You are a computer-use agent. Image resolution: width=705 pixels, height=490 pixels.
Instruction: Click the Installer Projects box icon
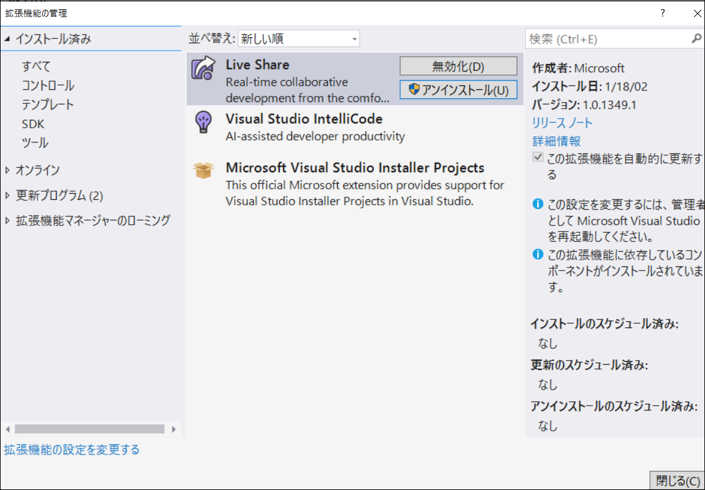pos(203,170)
